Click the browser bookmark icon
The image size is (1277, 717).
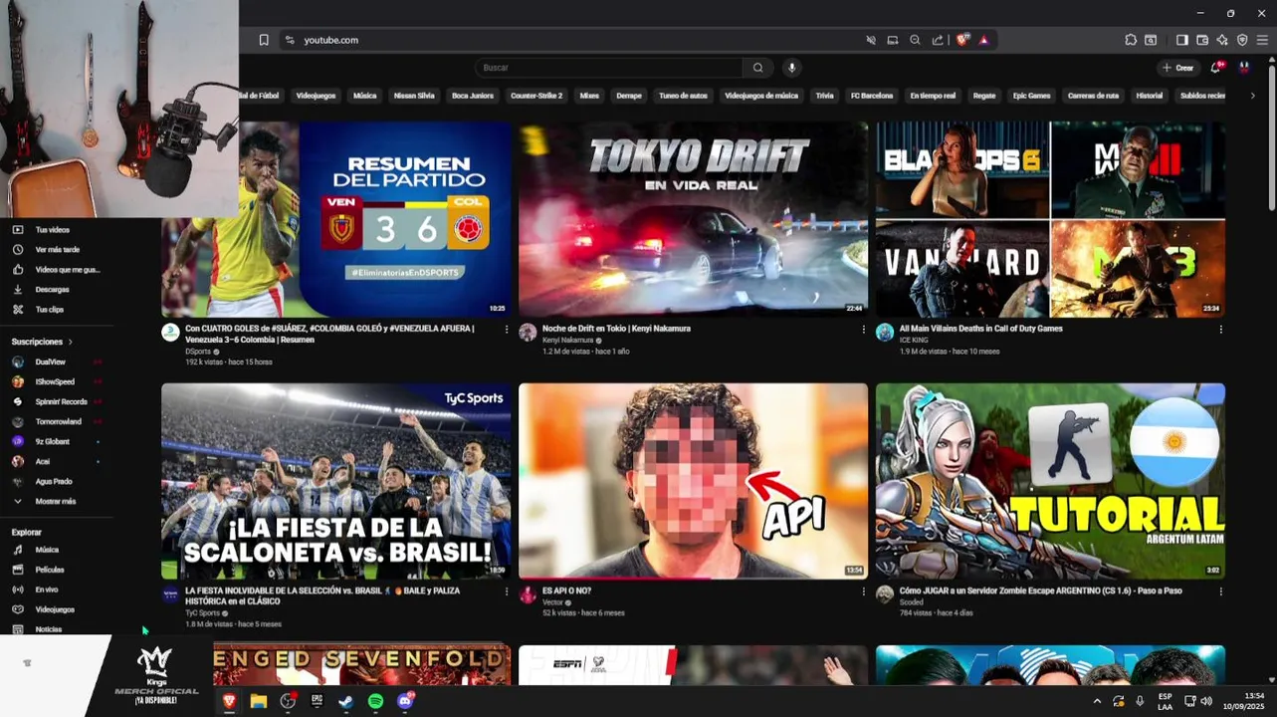point(264,40)
